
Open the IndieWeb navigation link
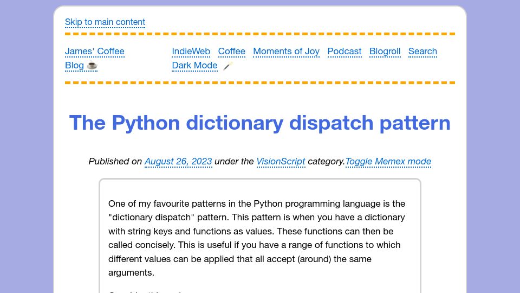[191, 51]
